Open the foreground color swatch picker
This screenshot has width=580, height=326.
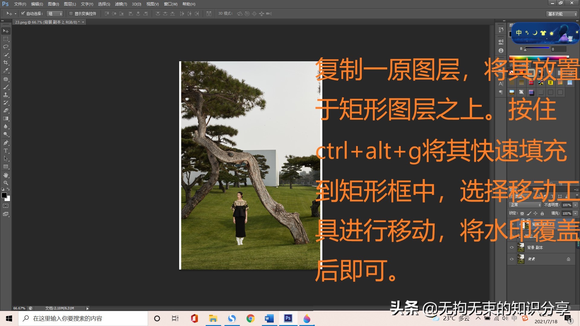coord(4,195)
